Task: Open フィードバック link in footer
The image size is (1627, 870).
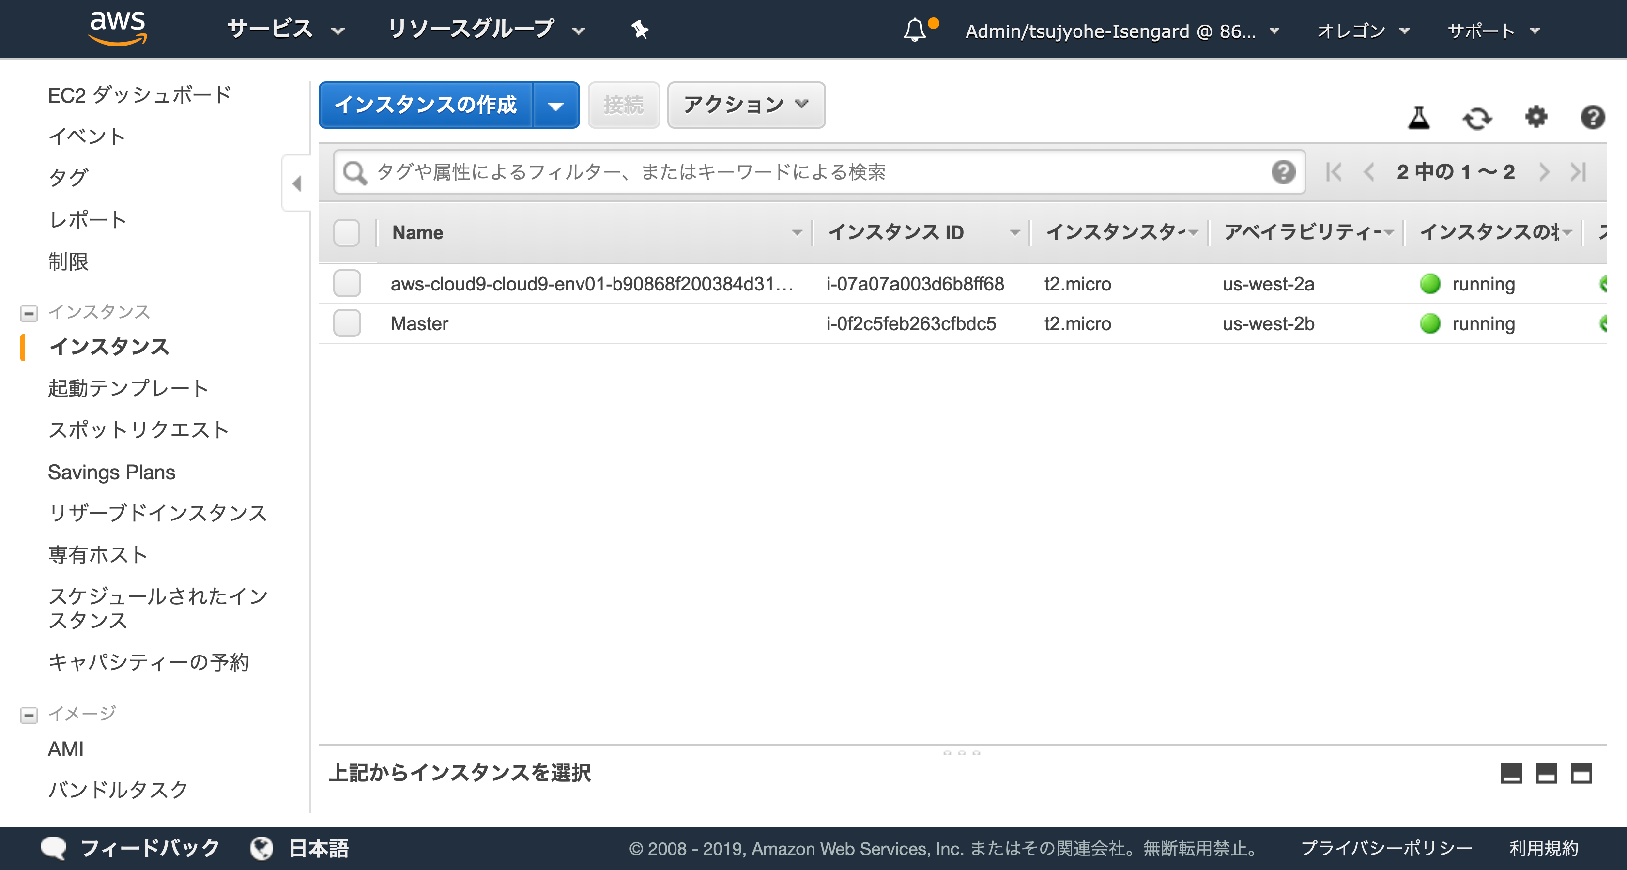Action: click(x=150, y=848)
